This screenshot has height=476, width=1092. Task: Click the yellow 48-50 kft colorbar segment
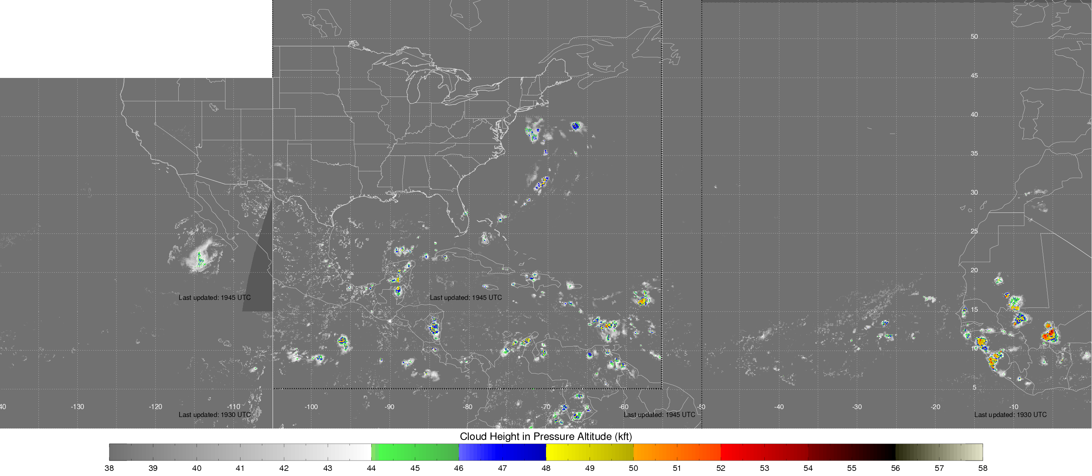tap(589, 452)
